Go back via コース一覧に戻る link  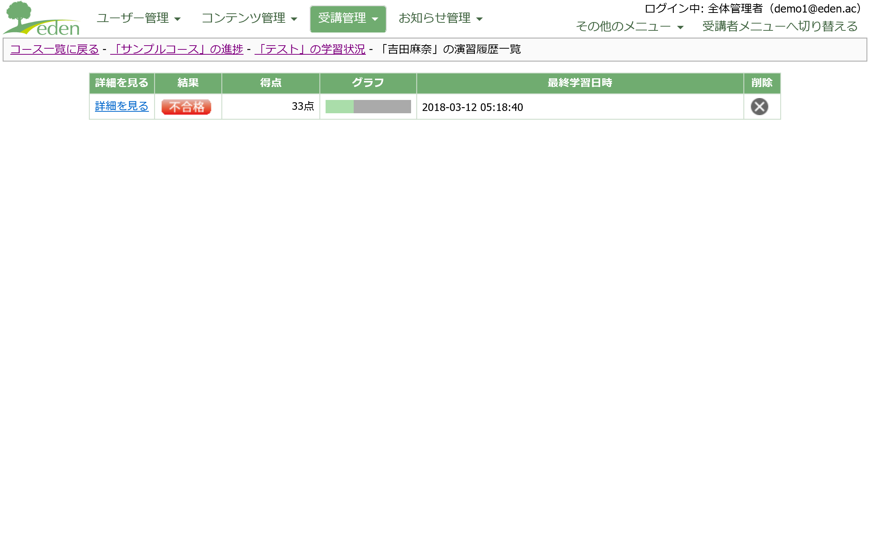tap(55, 49)
